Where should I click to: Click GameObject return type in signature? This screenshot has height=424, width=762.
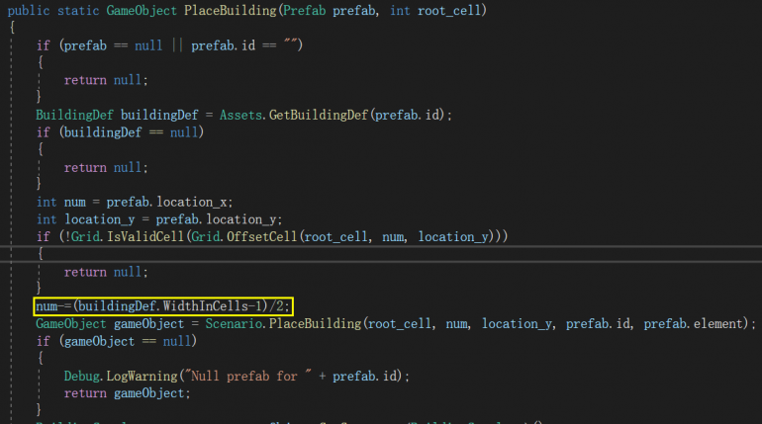point(142,10)
